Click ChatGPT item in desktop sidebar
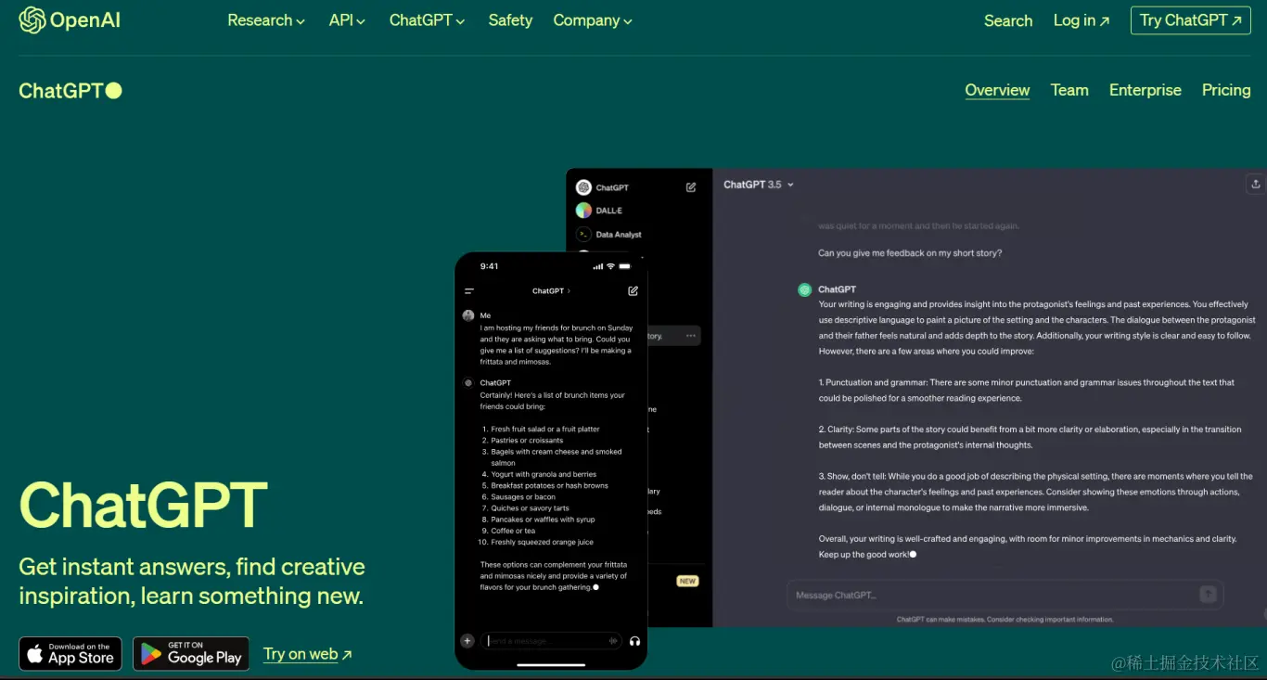Image resolution: width=1267 pixels, height=680 pixels. [x=603, y=187]
